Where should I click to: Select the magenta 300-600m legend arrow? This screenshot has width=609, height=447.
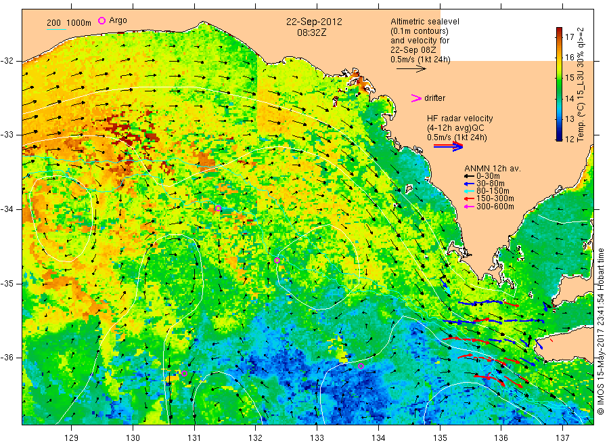[x=469, y=207]
